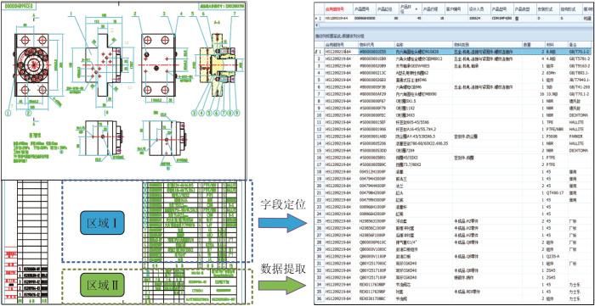The width and height of the screenshot is (595, 306).
Task: Click circled balloon 9 under section view
Action: pos(236,113)
